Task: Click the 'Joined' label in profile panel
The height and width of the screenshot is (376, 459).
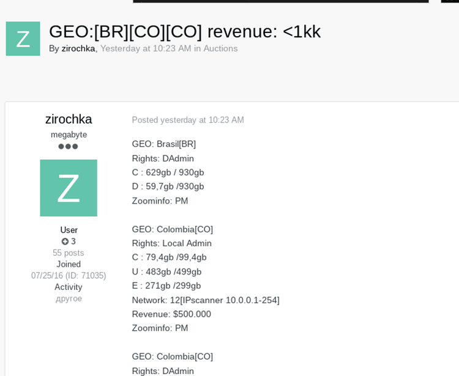Action: pyautogui.click(x=69, y=264)
